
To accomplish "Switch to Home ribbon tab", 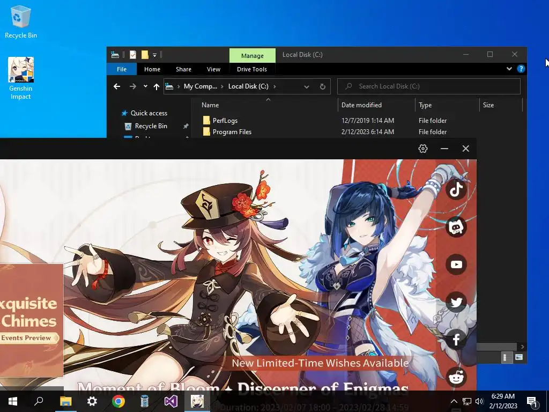I will [x=152, y=69].
